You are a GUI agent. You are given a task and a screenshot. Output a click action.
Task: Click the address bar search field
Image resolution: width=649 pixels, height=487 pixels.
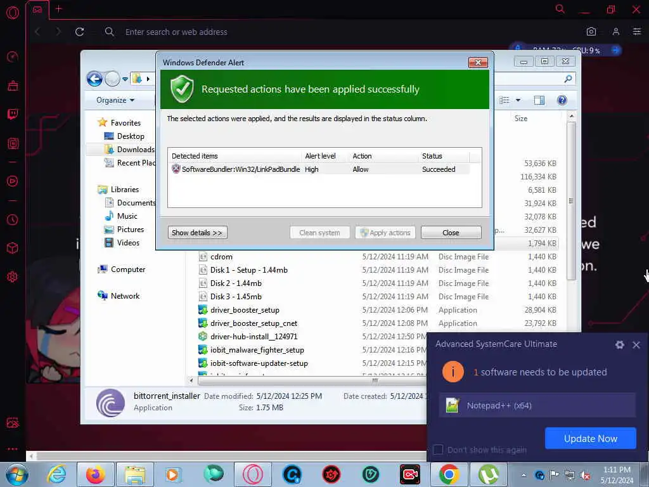176,32
